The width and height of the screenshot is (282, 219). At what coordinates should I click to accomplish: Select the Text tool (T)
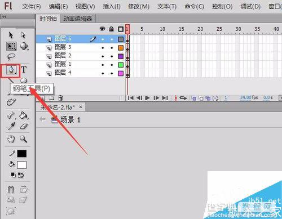pos(24,70)
